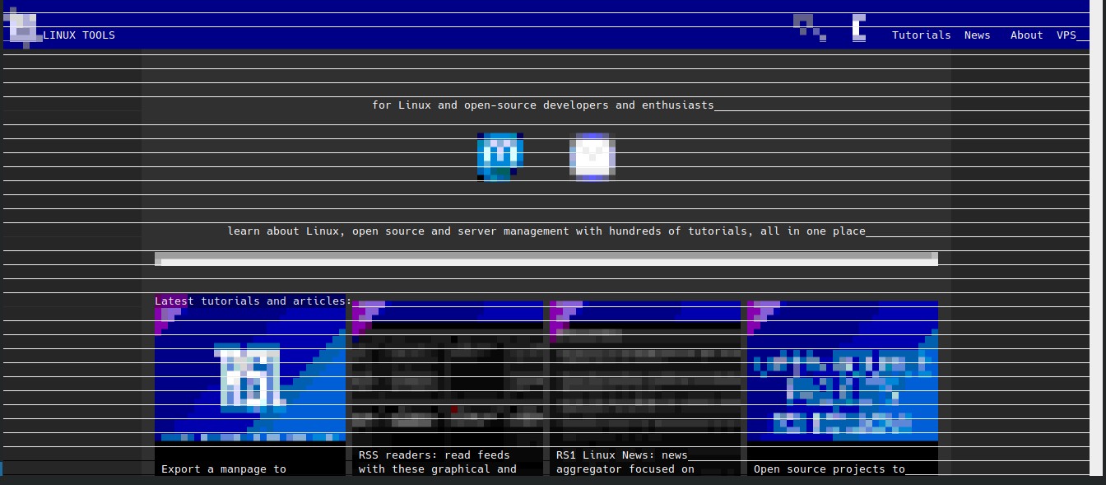Click the Mastodon social icon
1106x485 pixels.
[500, 156]
